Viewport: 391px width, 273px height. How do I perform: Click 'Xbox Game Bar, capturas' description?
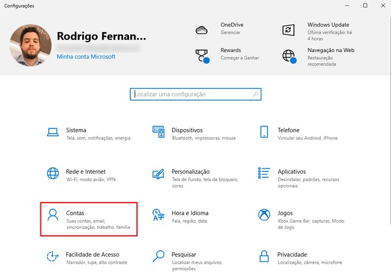click(x=311, y=224)
